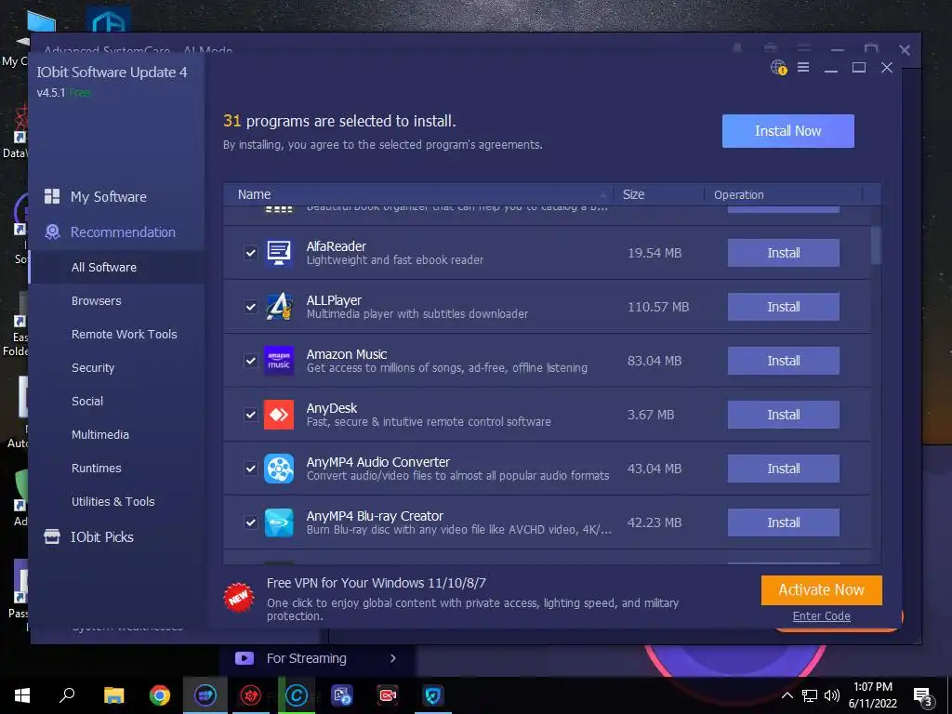Screen dimensions: 952x714
Task: Click the For Streaming video icon
Action: tap(245, 658)
